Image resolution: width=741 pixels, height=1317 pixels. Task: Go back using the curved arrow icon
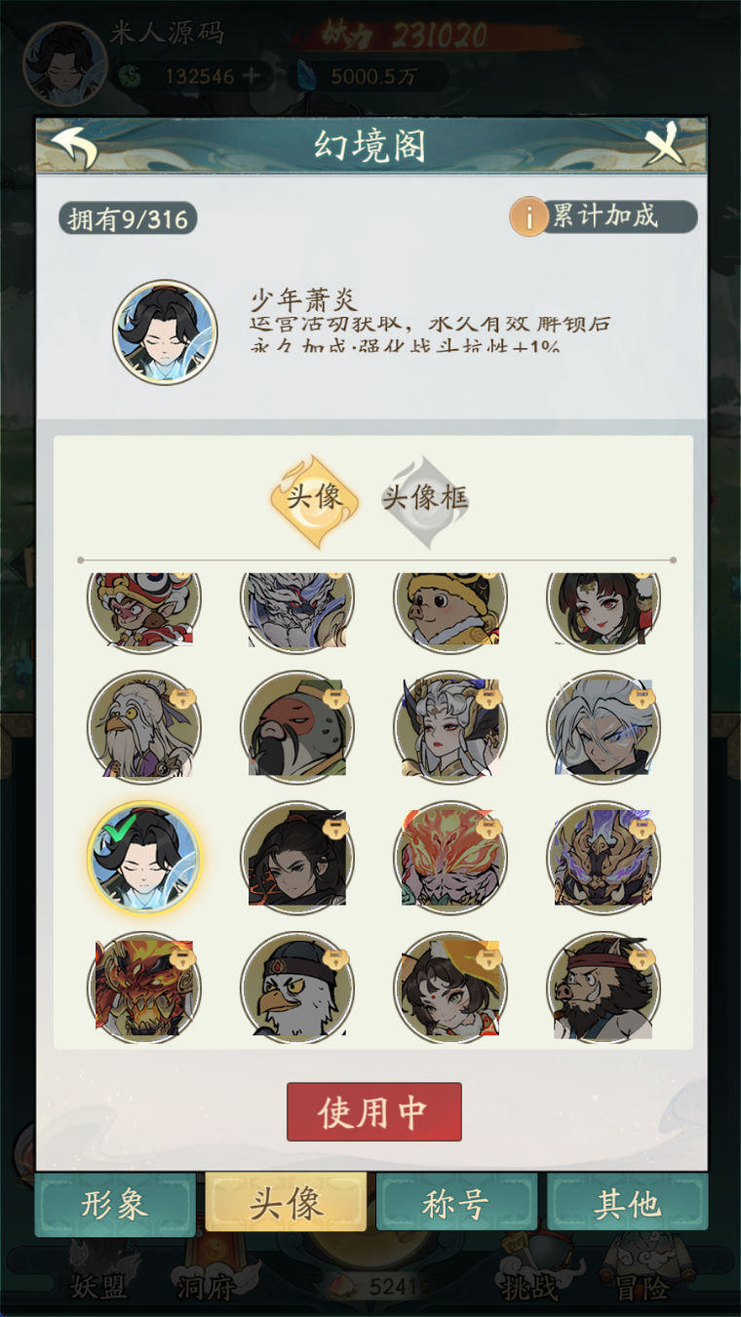[x=74, y=146]
